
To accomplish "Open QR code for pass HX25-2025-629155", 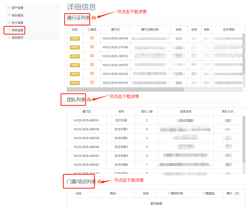I will (x=92, y=82).
